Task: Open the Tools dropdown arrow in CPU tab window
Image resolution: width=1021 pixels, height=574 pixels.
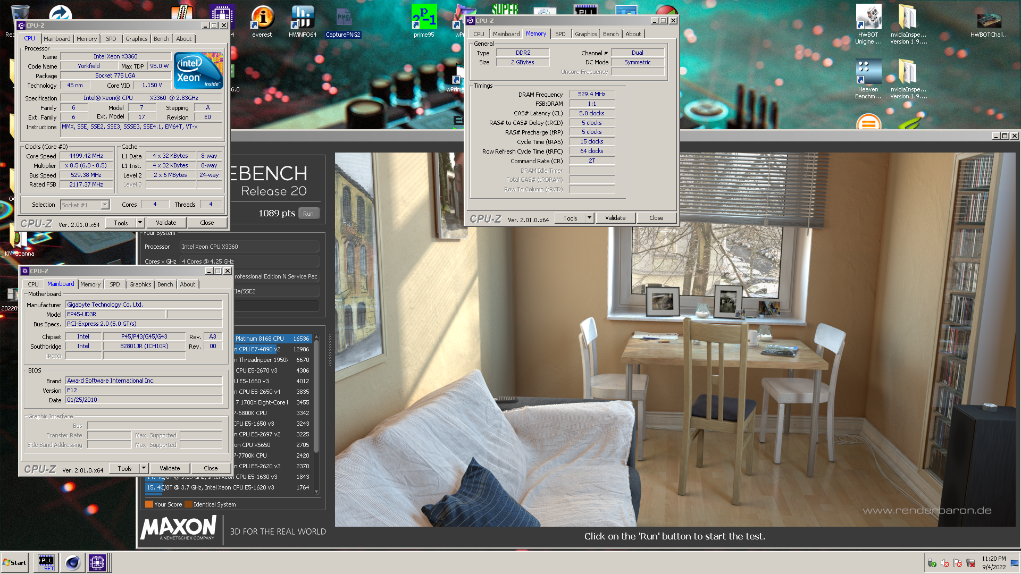Action: pos(140,223)
